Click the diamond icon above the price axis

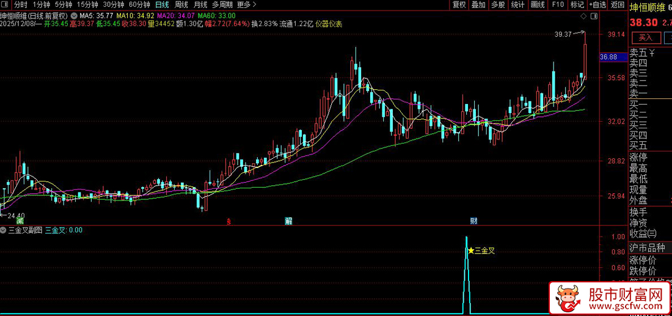[583, 15]
